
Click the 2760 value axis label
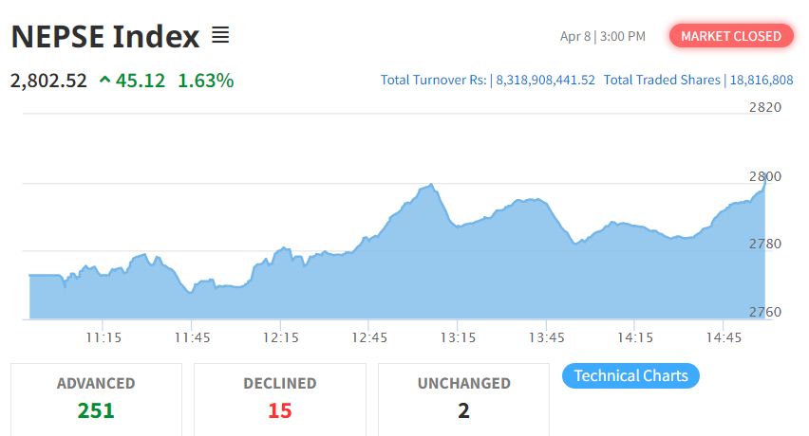click(763, 313)
